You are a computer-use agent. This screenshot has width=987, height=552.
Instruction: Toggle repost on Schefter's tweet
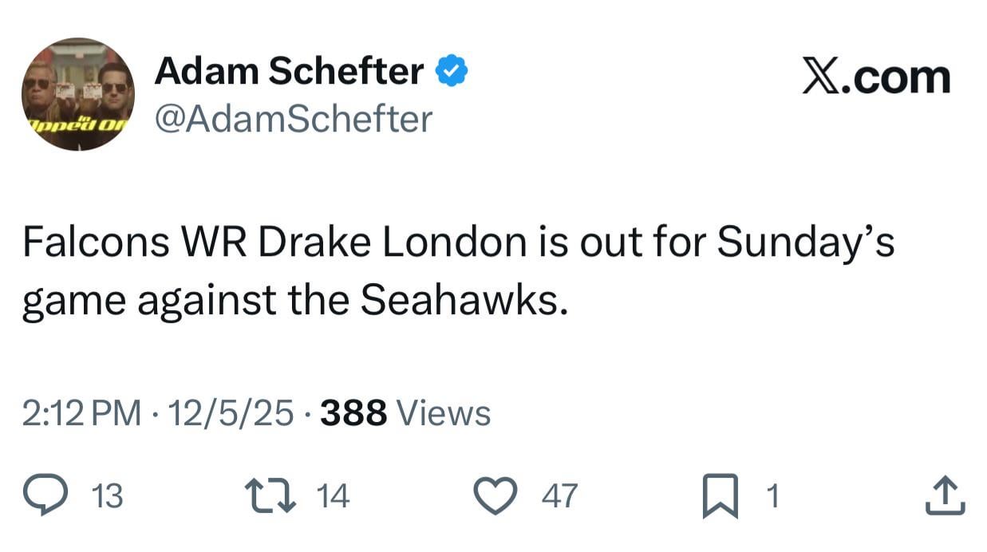click(271, 495)
